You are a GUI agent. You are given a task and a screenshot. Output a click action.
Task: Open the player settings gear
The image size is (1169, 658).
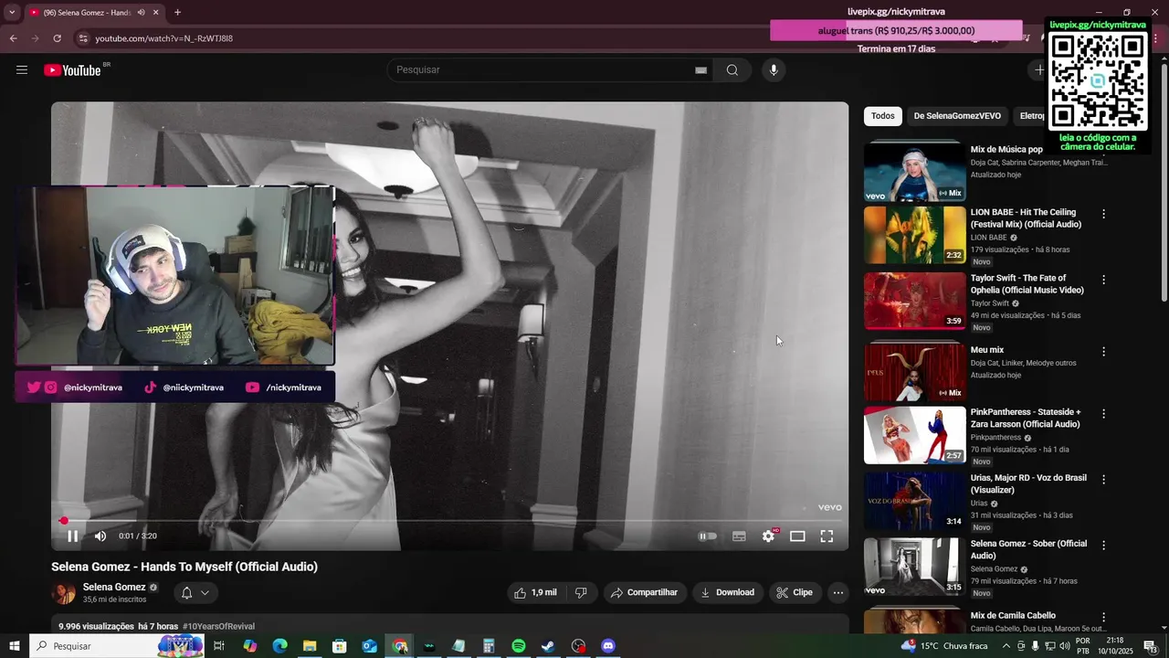768,536
